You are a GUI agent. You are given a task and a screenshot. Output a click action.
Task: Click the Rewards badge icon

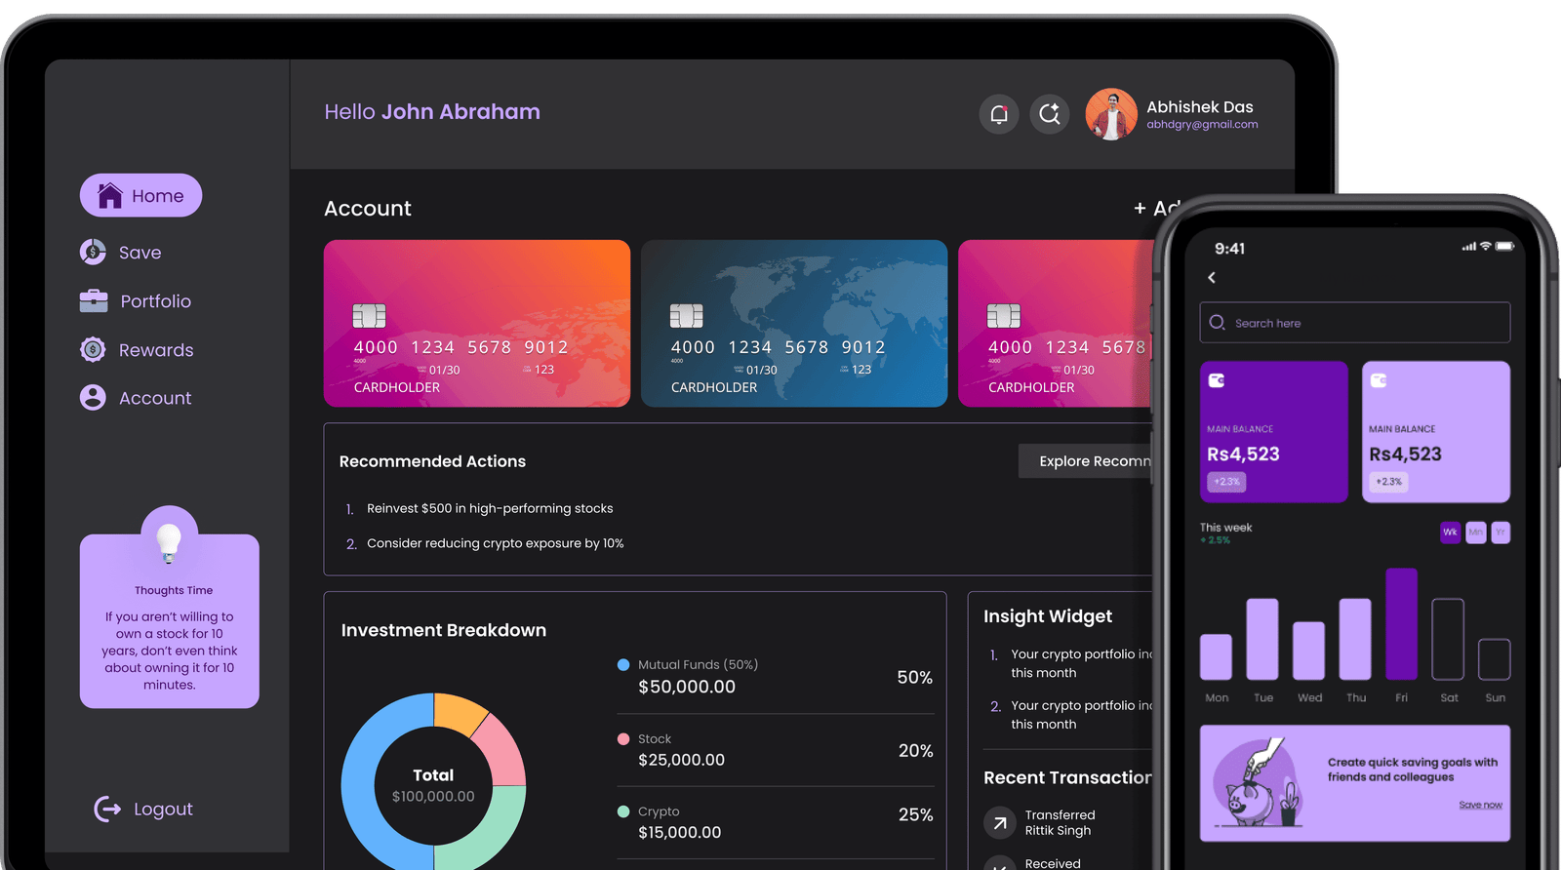click(x=93, y=349)
